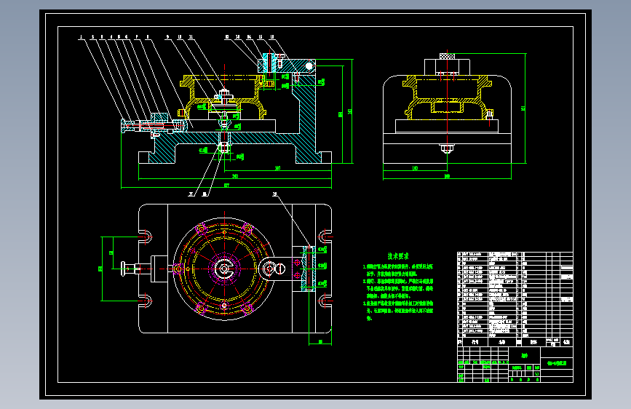The height and width of the screenshot is (409, 631).
Task: Select the green drawing name in title block
Action: tap(557, 363)
